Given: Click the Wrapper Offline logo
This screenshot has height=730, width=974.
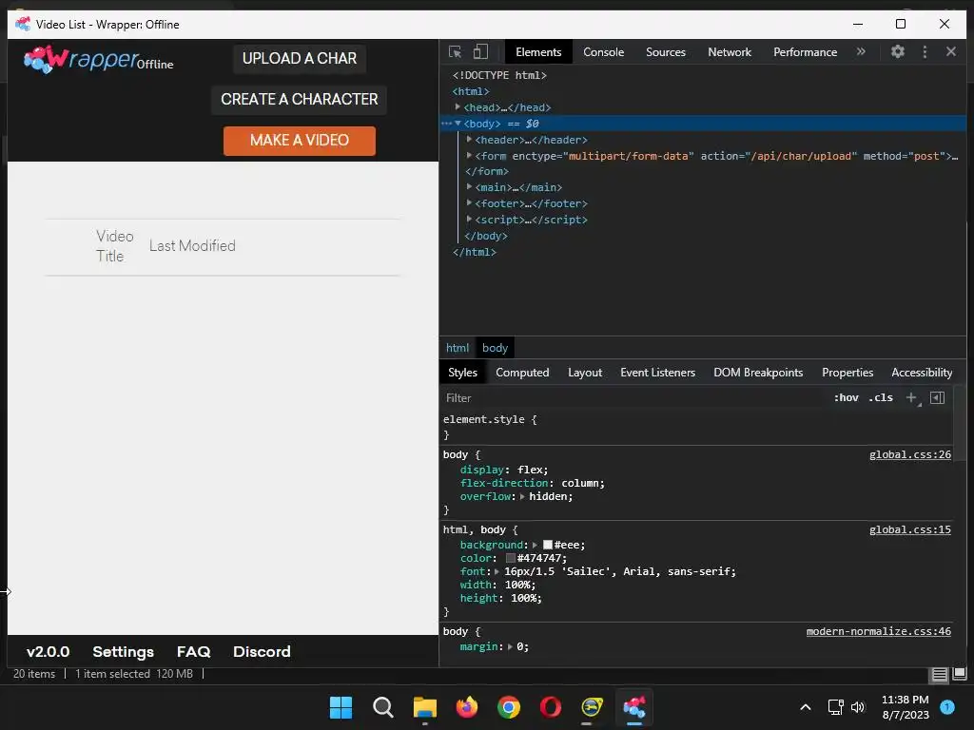Looking at the screenshot, I should [99, 60].
